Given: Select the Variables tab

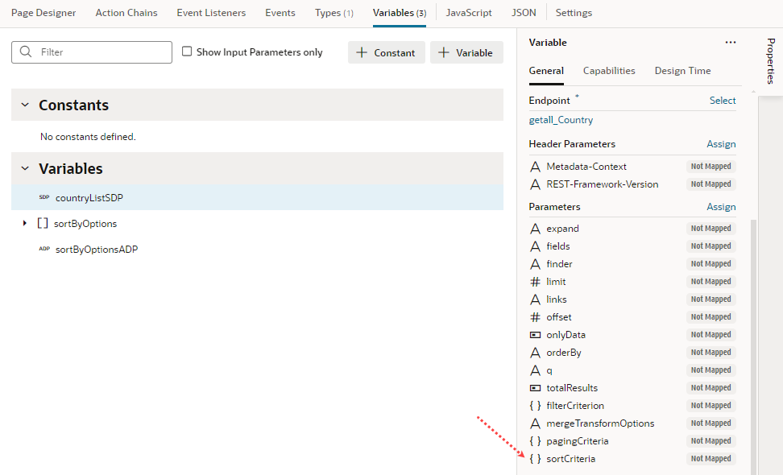Looking at the screenshot, I should [400, 13].
